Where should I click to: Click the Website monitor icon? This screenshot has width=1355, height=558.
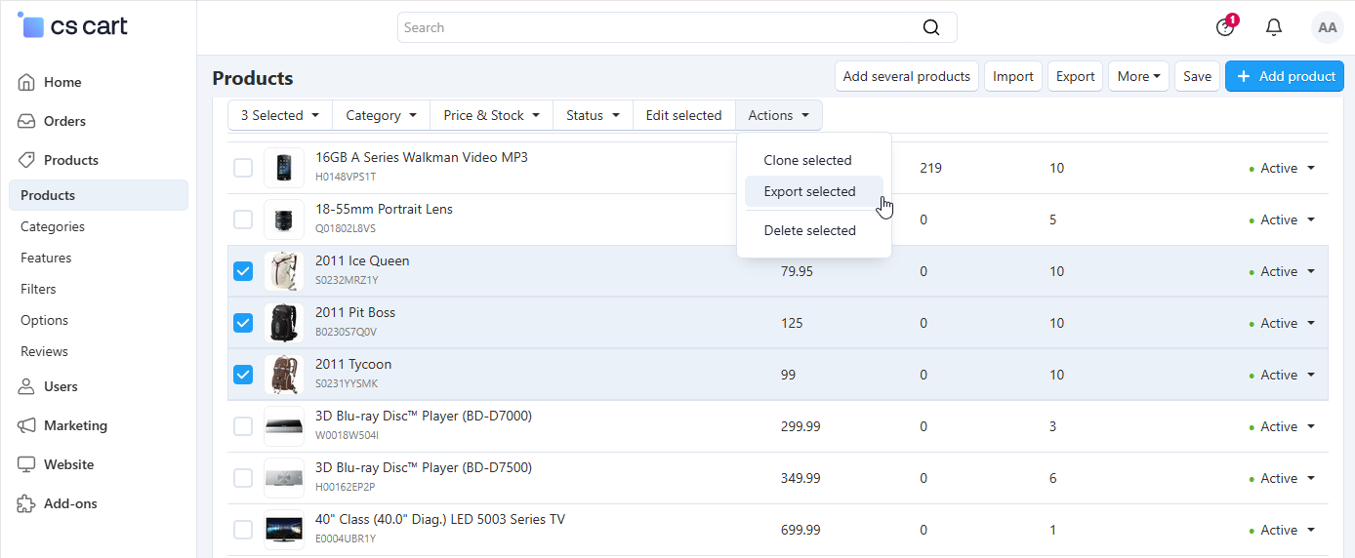[x=27, y=464]
